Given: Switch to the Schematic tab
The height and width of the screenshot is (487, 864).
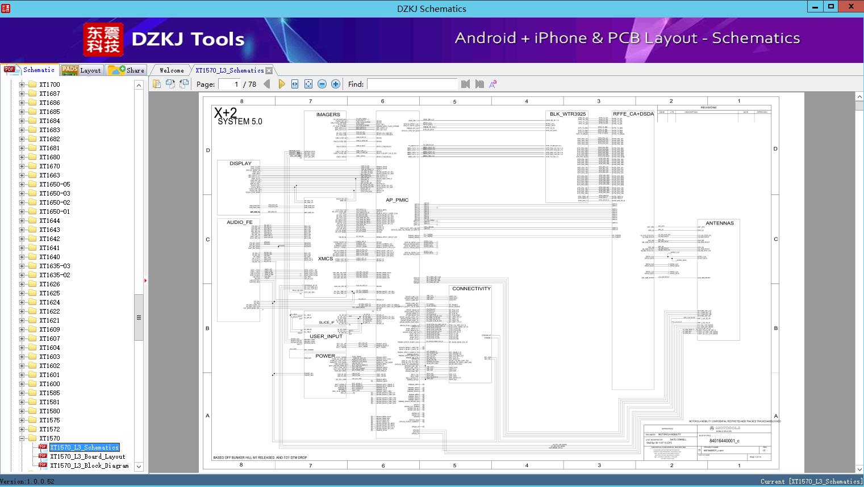Looking at the screenshot, I should [30, 70].
